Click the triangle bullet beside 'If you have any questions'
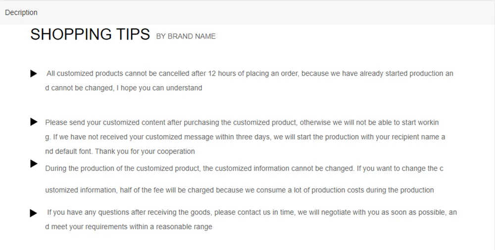This screenshot has width=495, height=250. coord(34,213)
